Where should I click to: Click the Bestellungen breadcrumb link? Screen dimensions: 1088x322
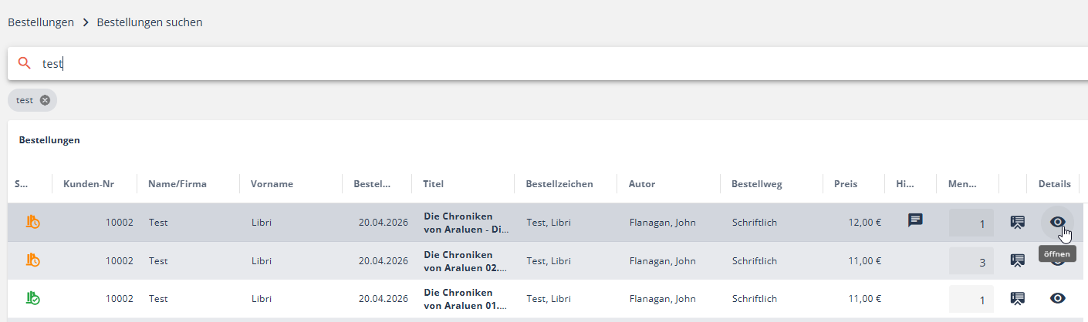click(x=41, y=22)
